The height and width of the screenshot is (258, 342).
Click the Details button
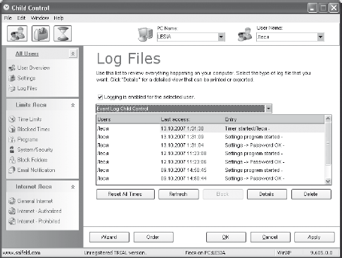[267, 195]
